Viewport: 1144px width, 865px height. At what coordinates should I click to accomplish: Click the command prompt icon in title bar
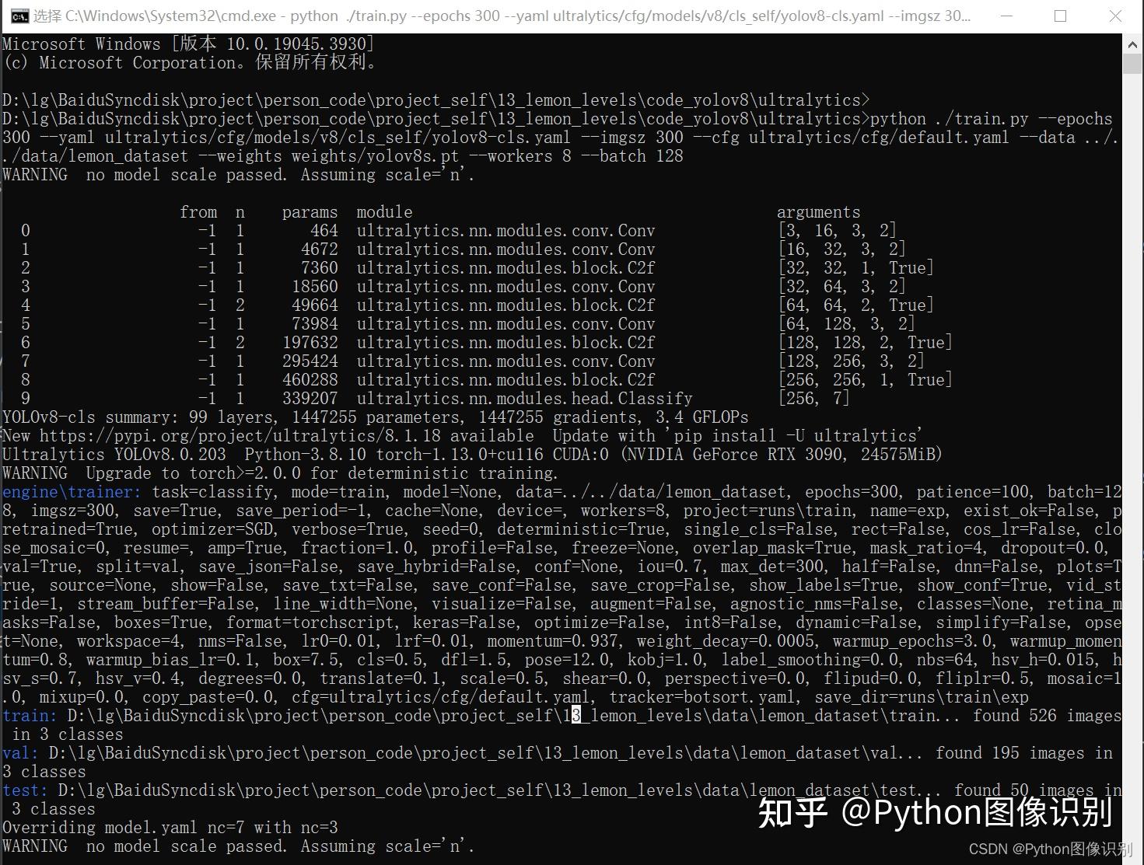19,15
